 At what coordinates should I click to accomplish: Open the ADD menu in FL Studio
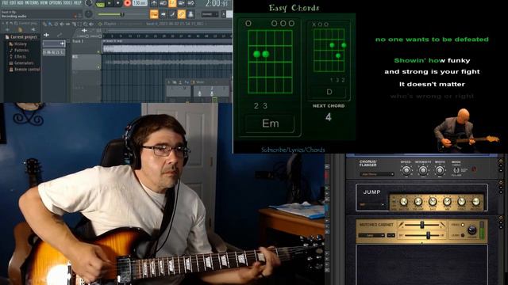[20, 3]
